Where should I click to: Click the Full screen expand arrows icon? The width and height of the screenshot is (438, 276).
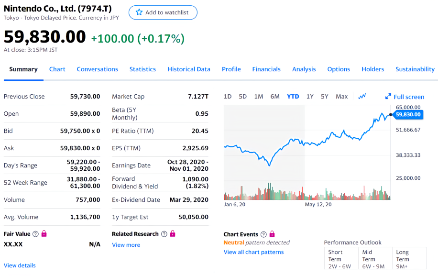coord(388,96)
